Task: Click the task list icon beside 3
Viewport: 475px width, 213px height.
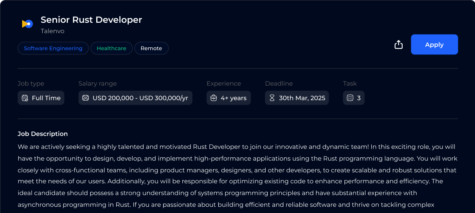Action: click(x=350, y=98)
